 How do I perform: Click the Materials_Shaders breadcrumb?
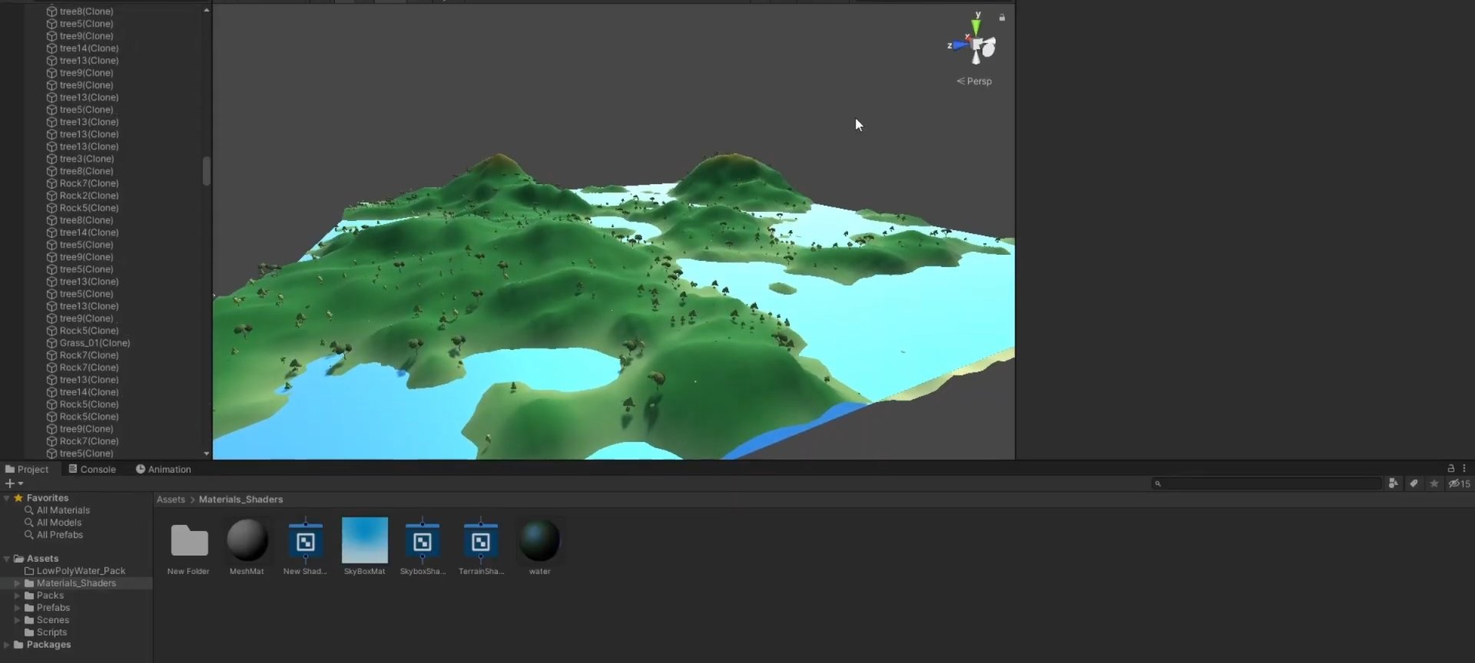[240, 500]
